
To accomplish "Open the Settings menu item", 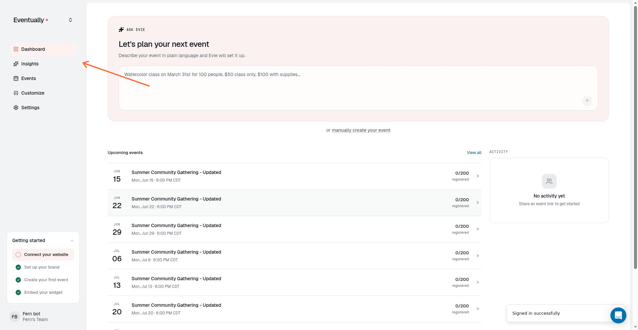I will (43, 108).
